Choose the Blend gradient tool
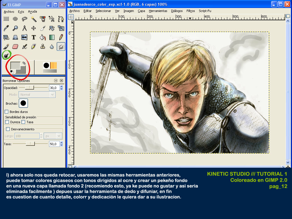 tap(52, 37)
